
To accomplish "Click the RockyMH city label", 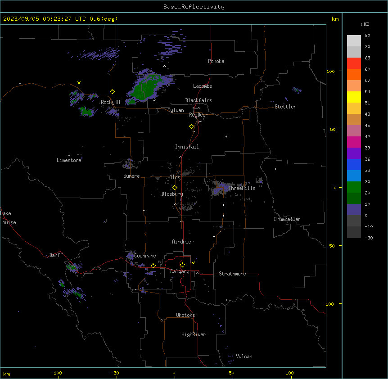I will [x=110, y=102].
